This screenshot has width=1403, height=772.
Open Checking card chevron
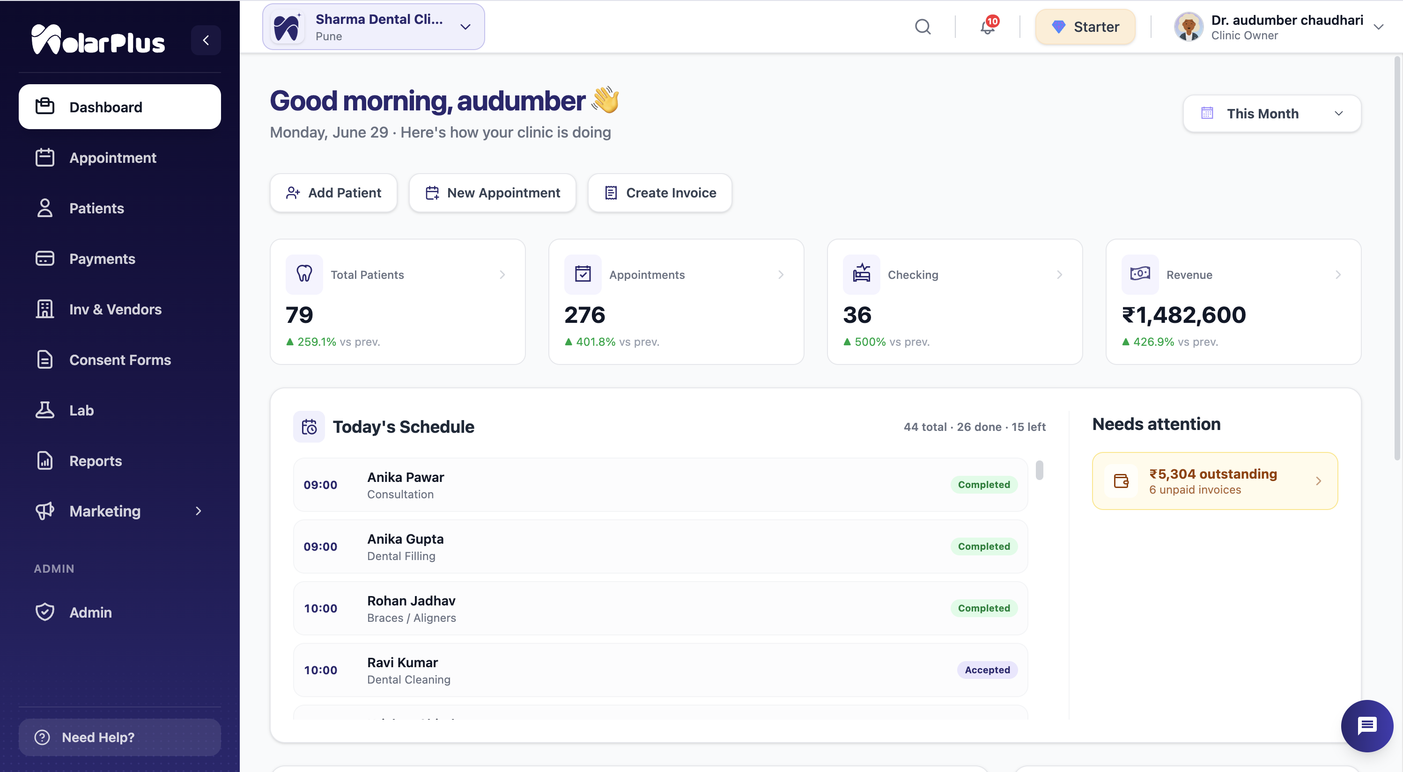tap(1060, 275)
